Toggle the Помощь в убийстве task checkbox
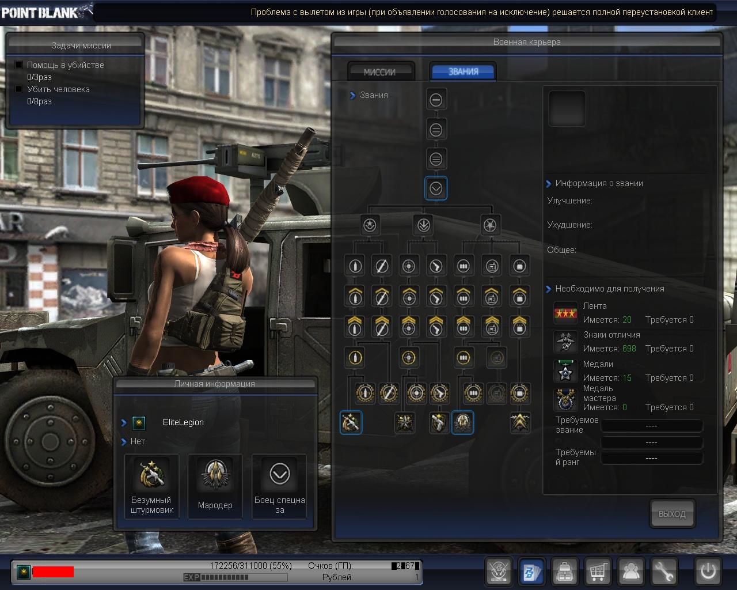 coord(19,65)
